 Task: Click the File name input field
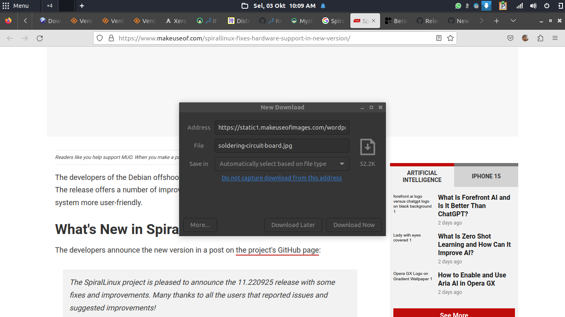[x=282, y=146]
